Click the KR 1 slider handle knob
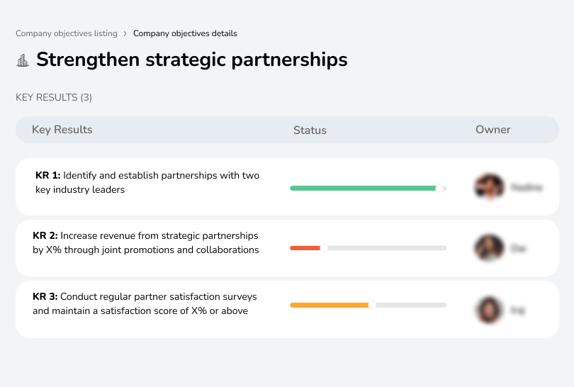The height and width of the screenshot is (387, 574). 439,189
